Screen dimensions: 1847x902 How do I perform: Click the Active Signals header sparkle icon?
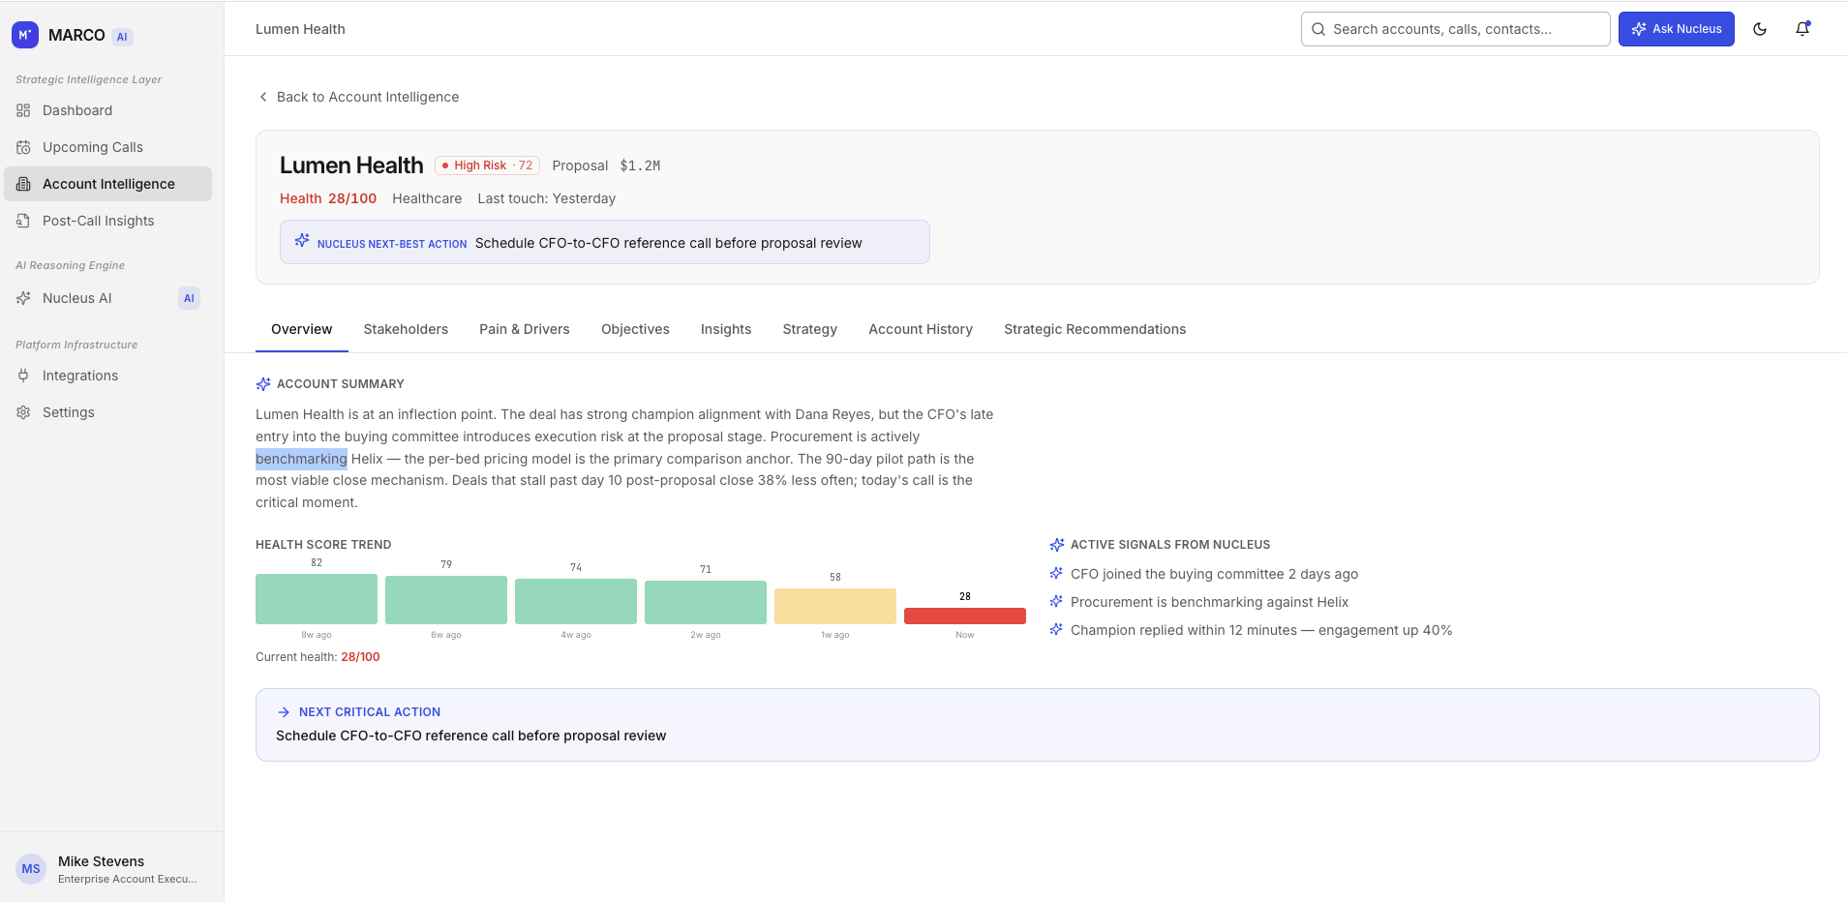tap(1057, 545)
